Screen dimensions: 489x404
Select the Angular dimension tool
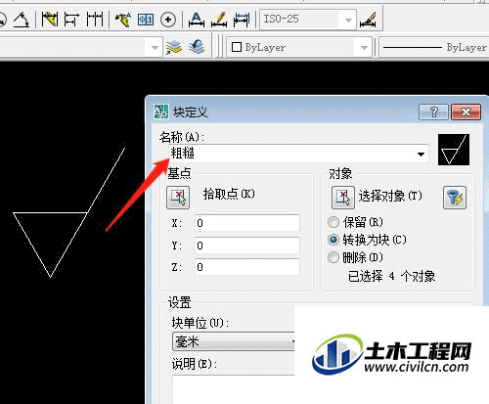(22, 20)
